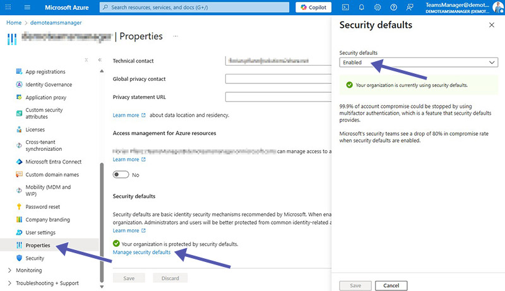This screenshot has height=291, width=505.
Task: Click the Application proxy icon
Action: (19, 97)
